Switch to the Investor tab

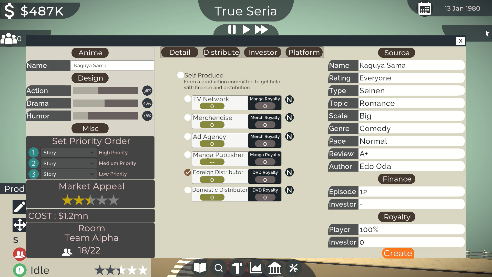262,52
